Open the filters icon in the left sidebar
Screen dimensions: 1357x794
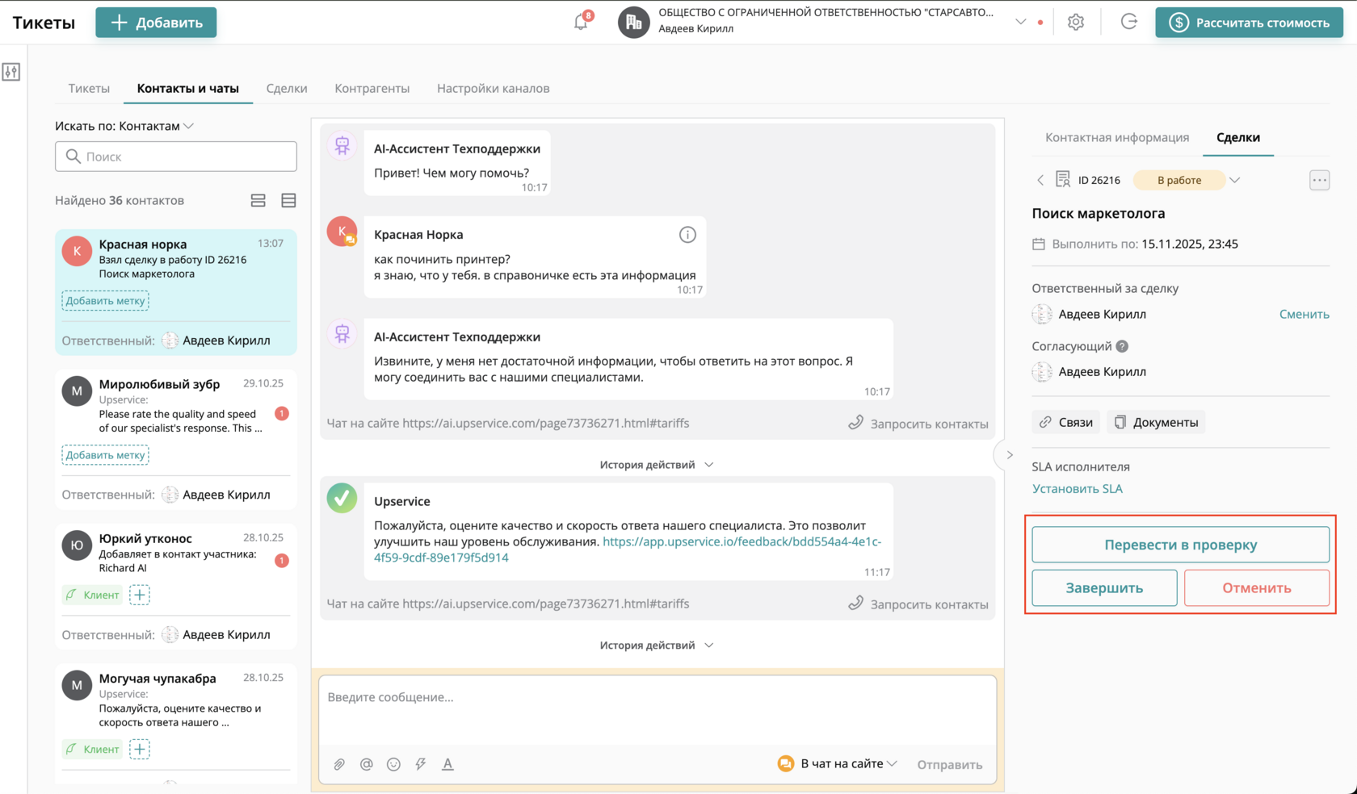(x=11, y=72)
